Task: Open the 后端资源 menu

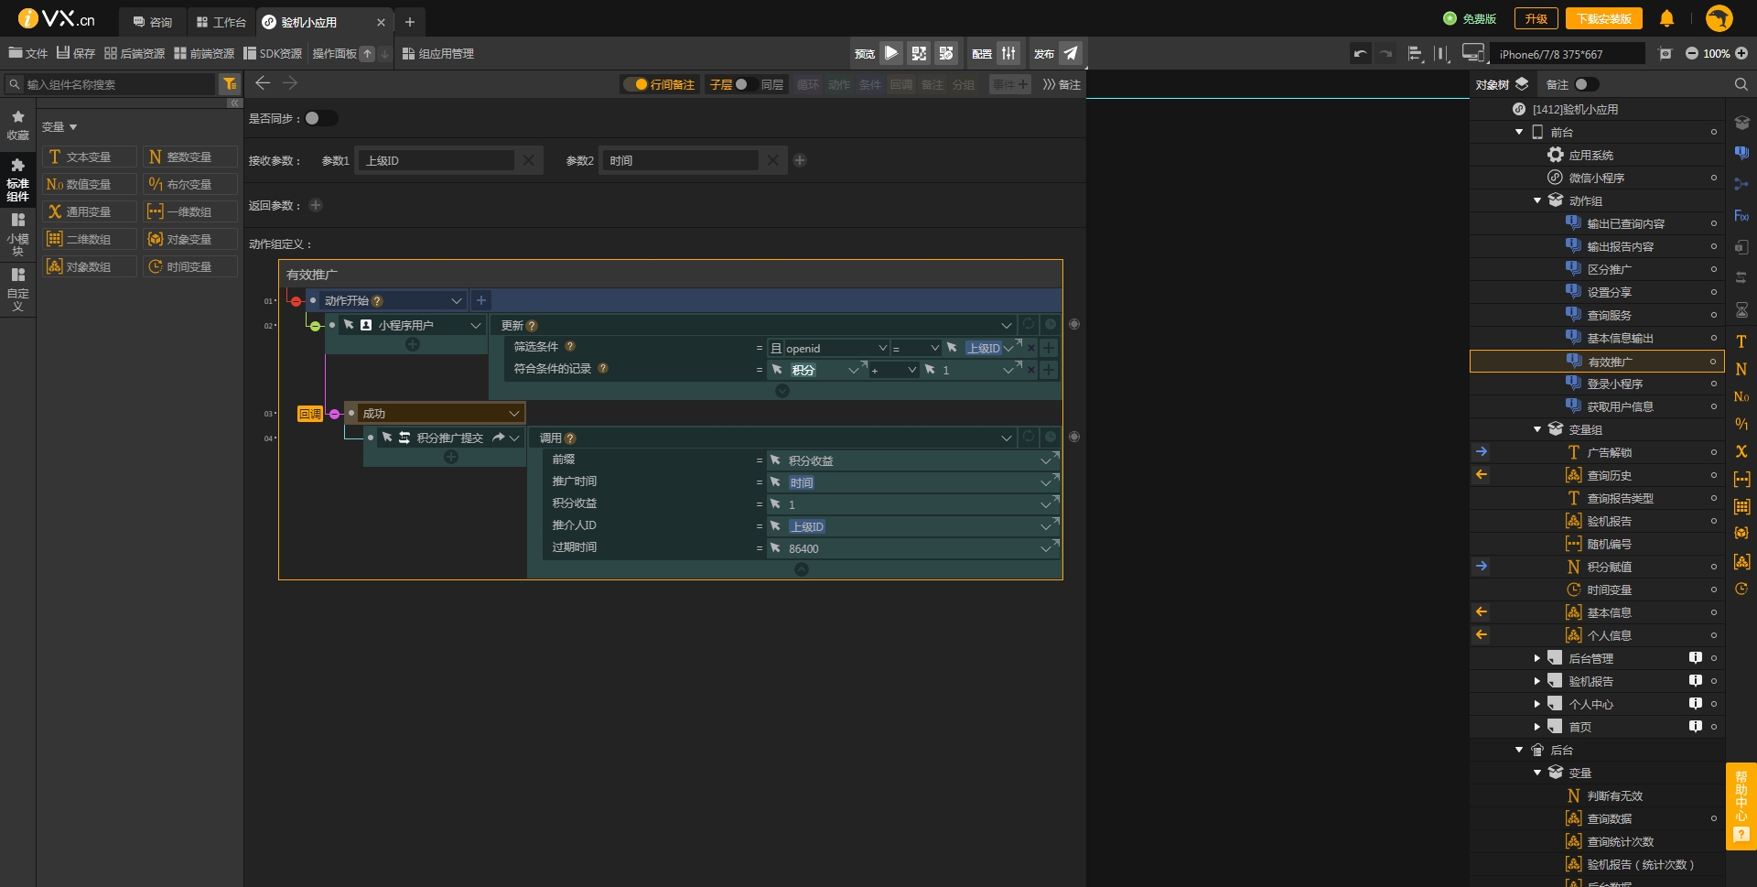Action: tap(135, 53)
